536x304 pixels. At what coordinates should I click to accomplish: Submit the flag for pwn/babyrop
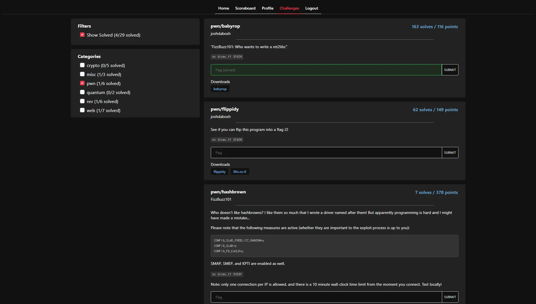pyautogui.click(x=450, y=70)
